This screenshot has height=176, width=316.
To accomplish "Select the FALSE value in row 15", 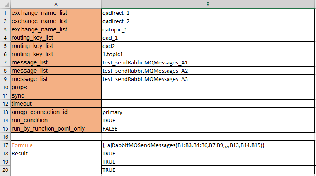I will tap(208, 128).
